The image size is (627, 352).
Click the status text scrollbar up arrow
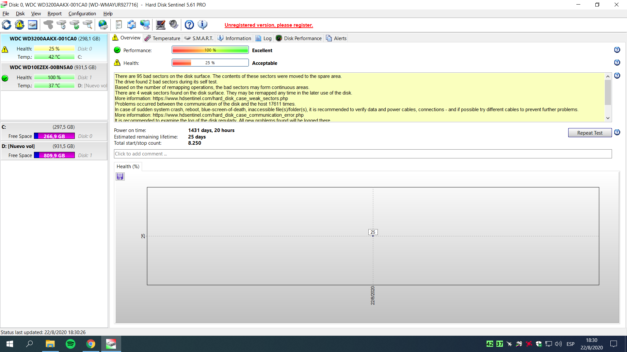pyautogui.click(x=608, y=76)
